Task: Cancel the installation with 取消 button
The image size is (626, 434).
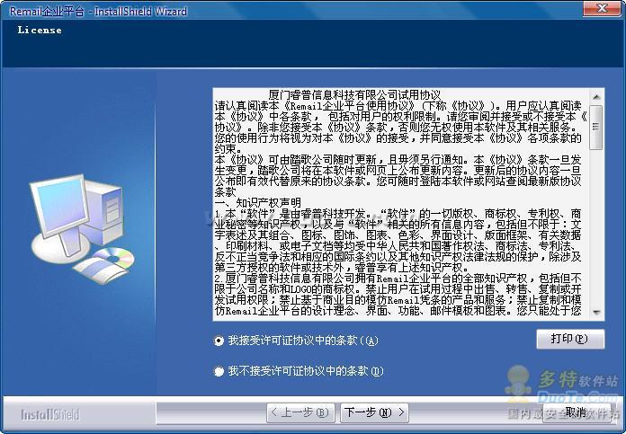Action: (577, 412)
